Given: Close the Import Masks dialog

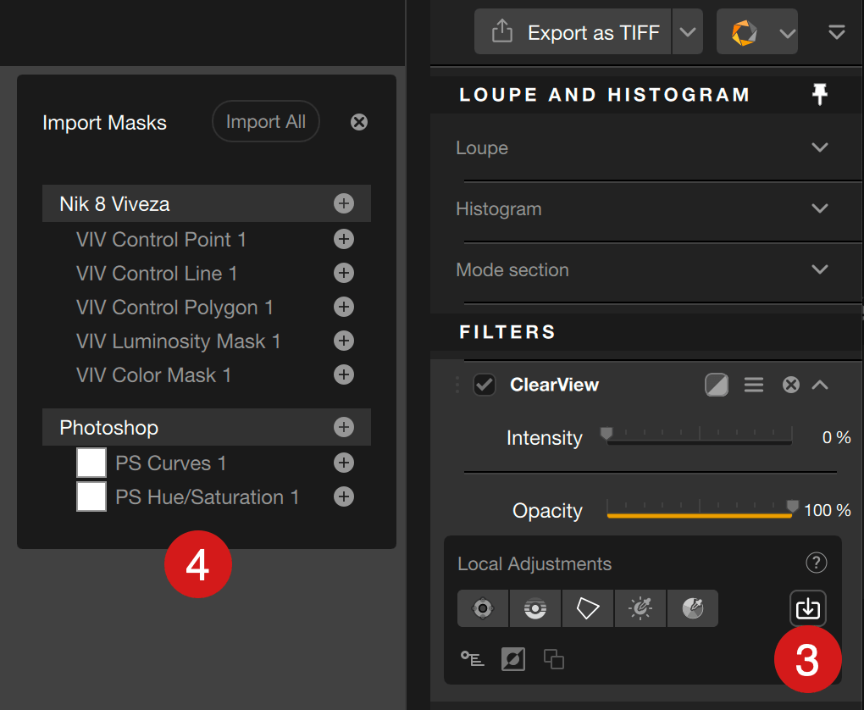Looking at the screenshot, I should click(358, 122).
